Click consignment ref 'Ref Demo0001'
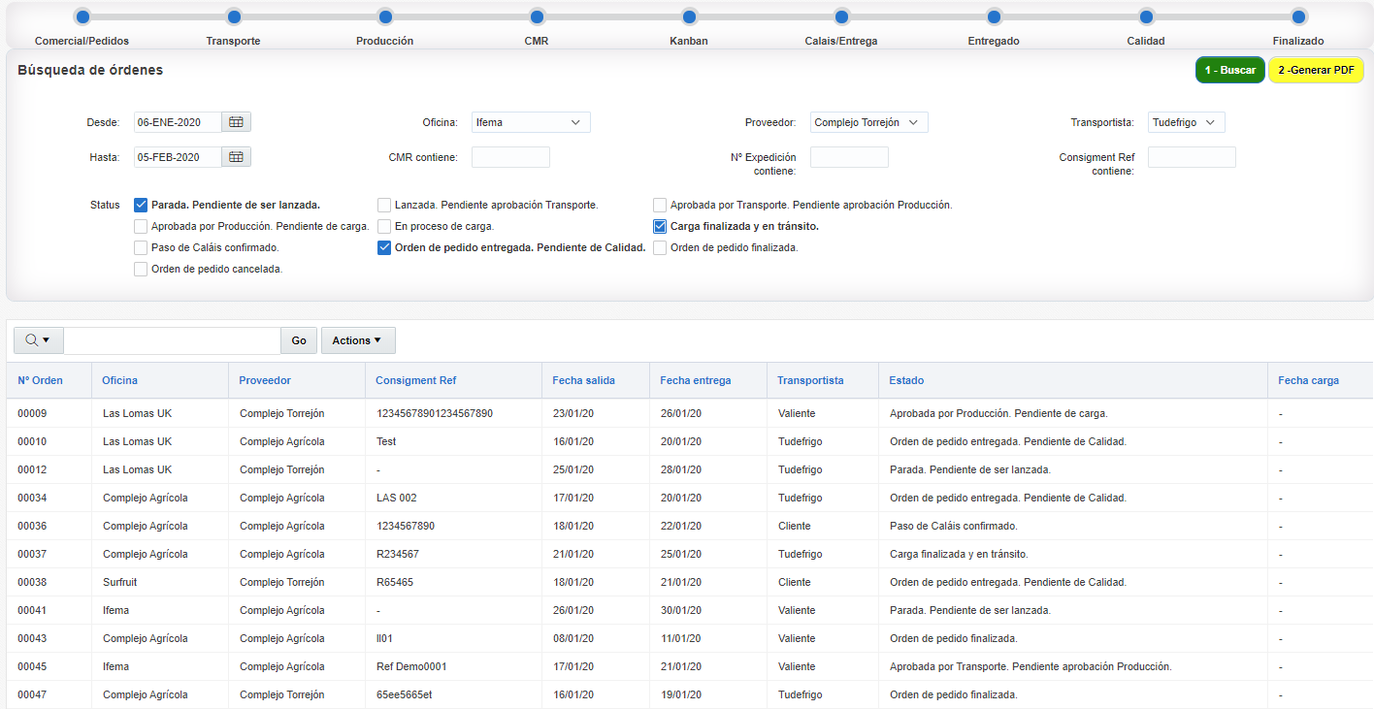1374x709 pixels. click(411, 666)
